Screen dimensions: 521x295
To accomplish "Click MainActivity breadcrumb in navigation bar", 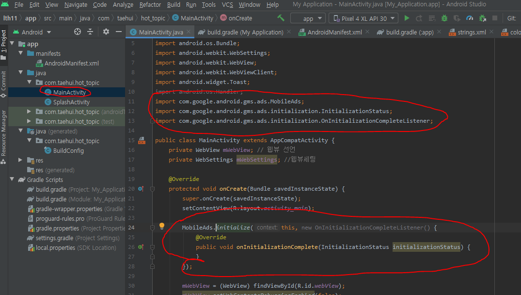I will (193, 18).
